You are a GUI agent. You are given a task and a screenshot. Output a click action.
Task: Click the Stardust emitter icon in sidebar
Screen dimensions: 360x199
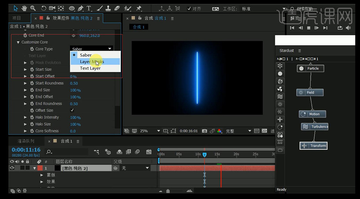pyautogui.click(x=280, y=66)
